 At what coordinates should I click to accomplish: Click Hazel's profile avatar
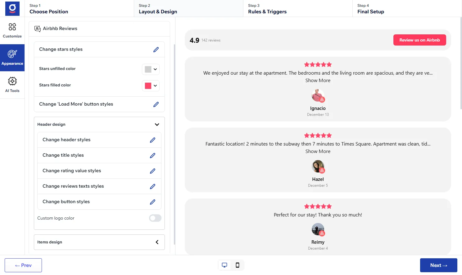(x=318, y=167)
